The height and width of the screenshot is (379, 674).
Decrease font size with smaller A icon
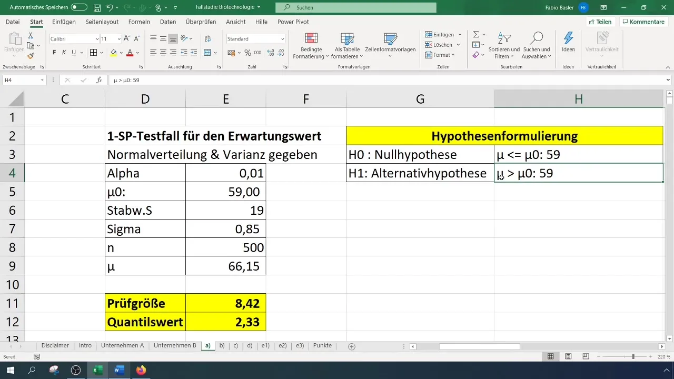[x=136, y=39]
